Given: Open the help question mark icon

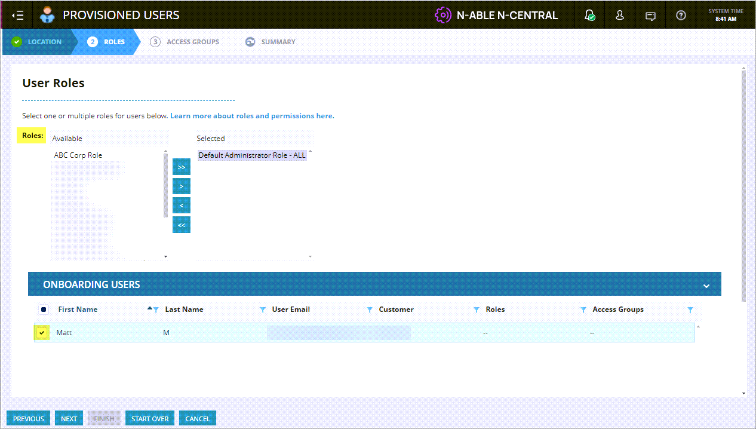Looking at the screenshot, I should pos(681,16).
